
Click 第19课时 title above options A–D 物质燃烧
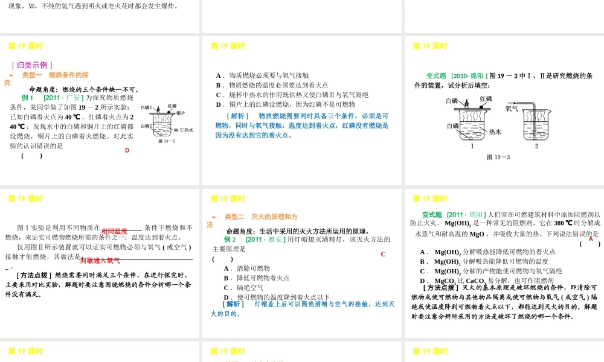click(x=228, y=46)
